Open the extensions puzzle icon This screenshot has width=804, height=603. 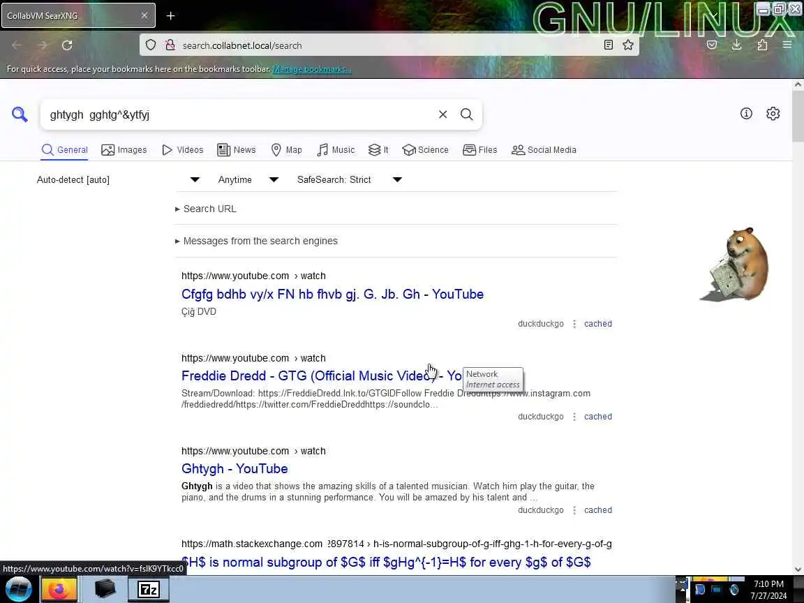pos(762,45)
